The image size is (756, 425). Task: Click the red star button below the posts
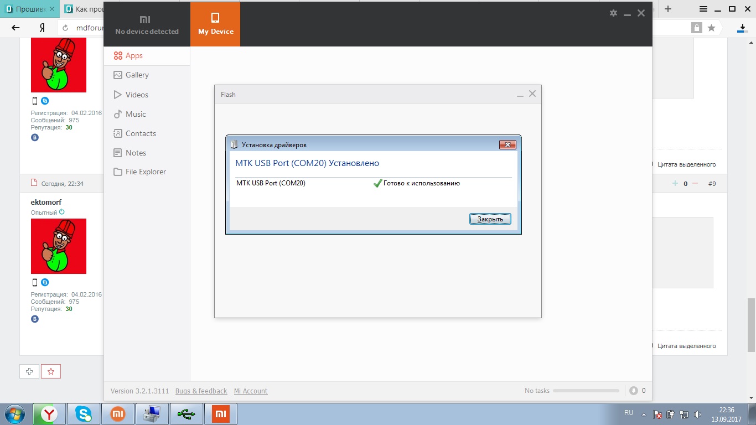click(51, 371)
